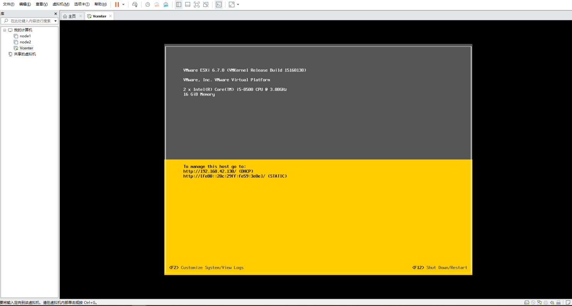
Task: Click 'To manage this host go to:' line
Action: tap(215, 166)
